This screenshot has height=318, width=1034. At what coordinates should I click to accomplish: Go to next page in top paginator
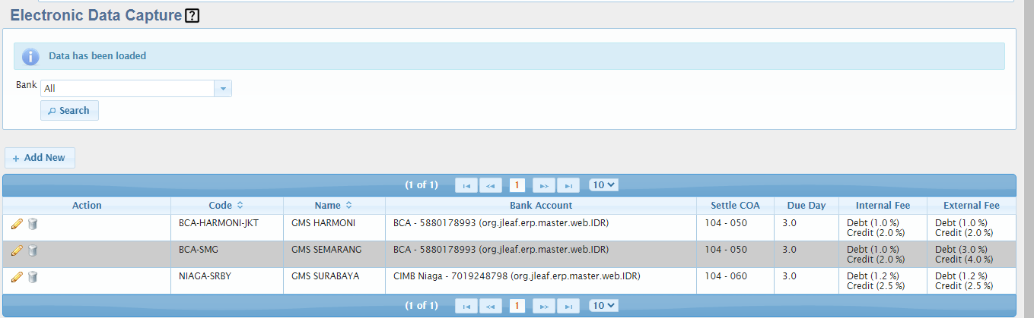pyautogui.click(x=543, y=185)
